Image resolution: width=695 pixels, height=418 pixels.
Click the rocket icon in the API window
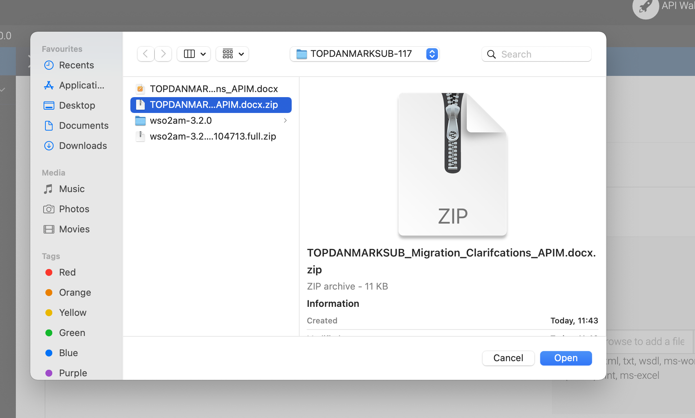click(646, 6)
